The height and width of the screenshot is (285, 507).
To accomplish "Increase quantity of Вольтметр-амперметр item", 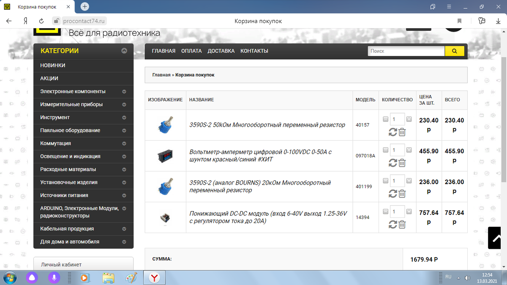I will 409,150.
